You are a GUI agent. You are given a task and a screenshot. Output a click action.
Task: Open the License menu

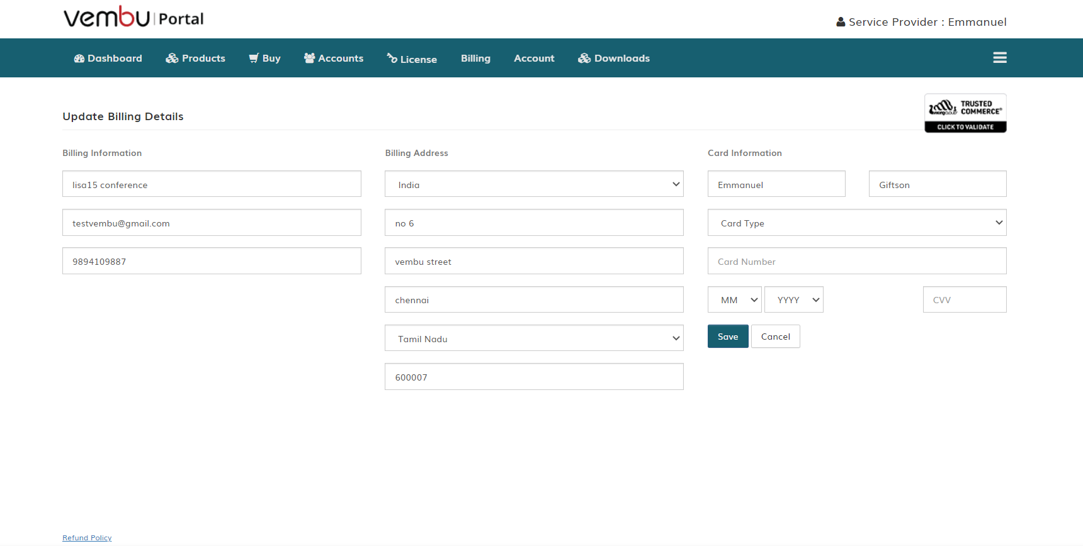(x=412, y=58)
